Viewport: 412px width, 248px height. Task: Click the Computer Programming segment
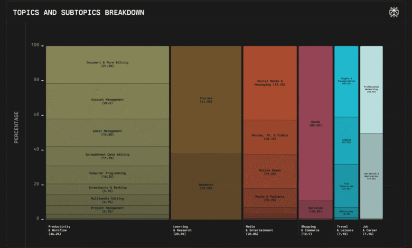107,175
